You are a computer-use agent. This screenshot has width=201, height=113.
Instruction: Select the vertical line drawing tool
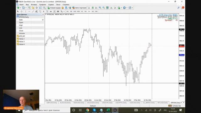click(x=26, y=11)
